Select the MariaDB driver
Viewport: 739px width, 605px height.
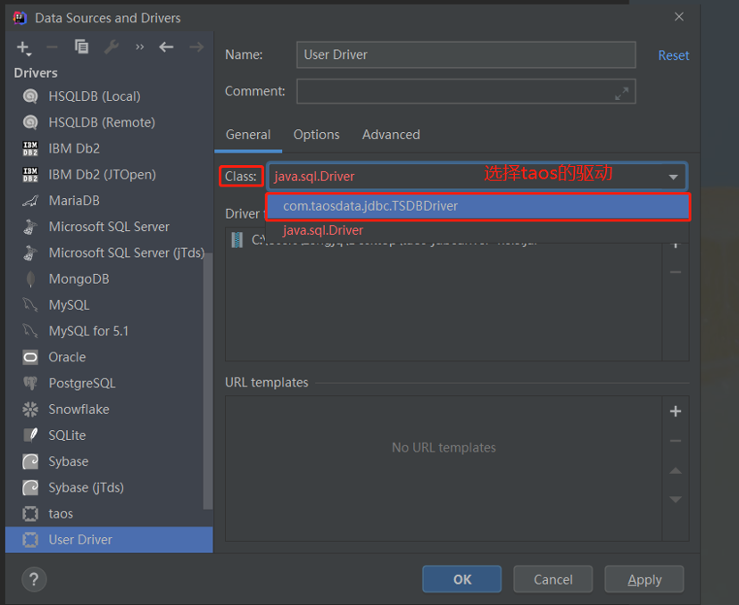109,201
